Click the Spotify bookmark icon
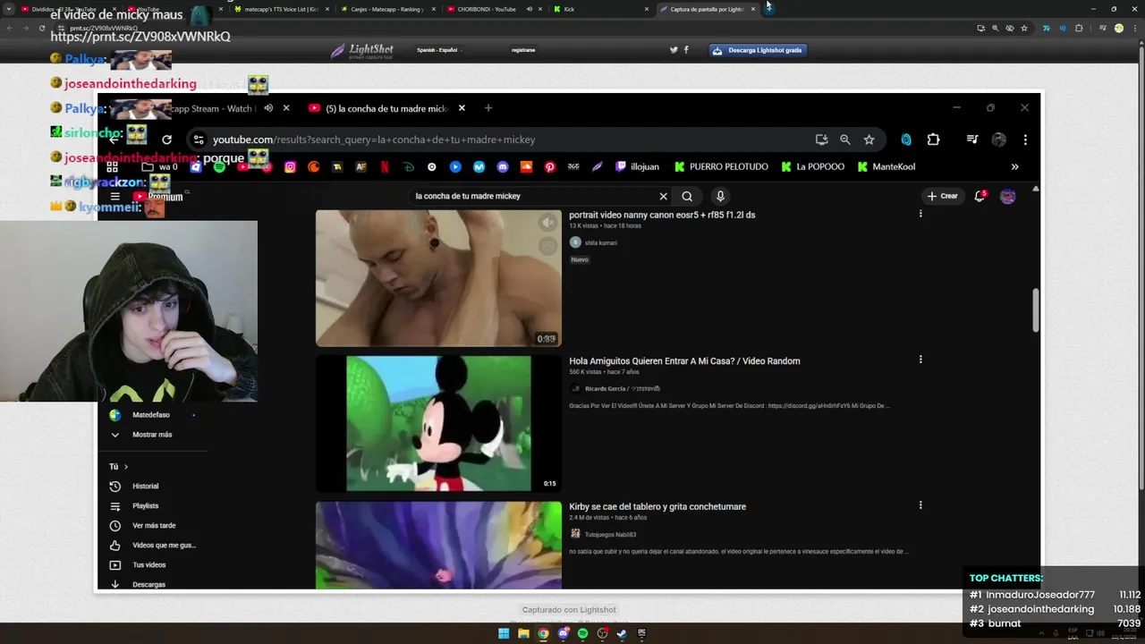This screenshot has height=644, width=1145. pos(219,166)
